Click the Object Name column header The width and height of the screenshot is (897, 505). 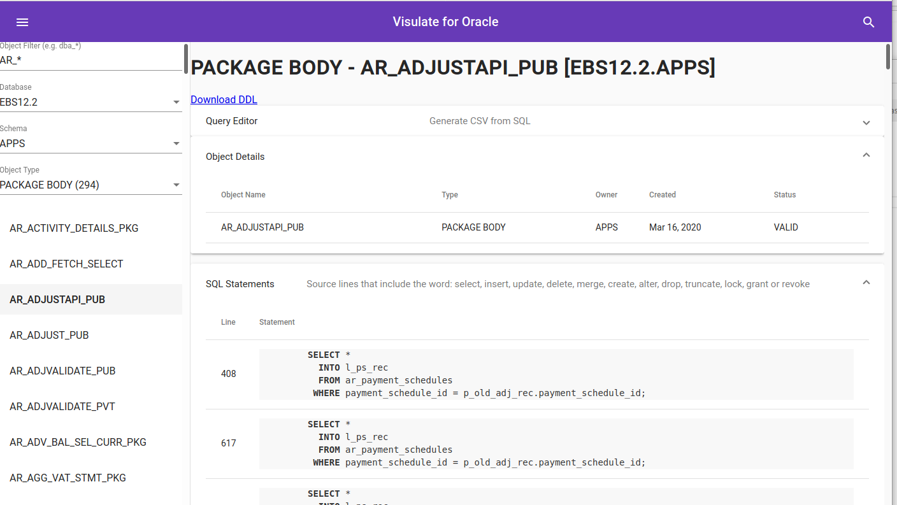[243, 195]
